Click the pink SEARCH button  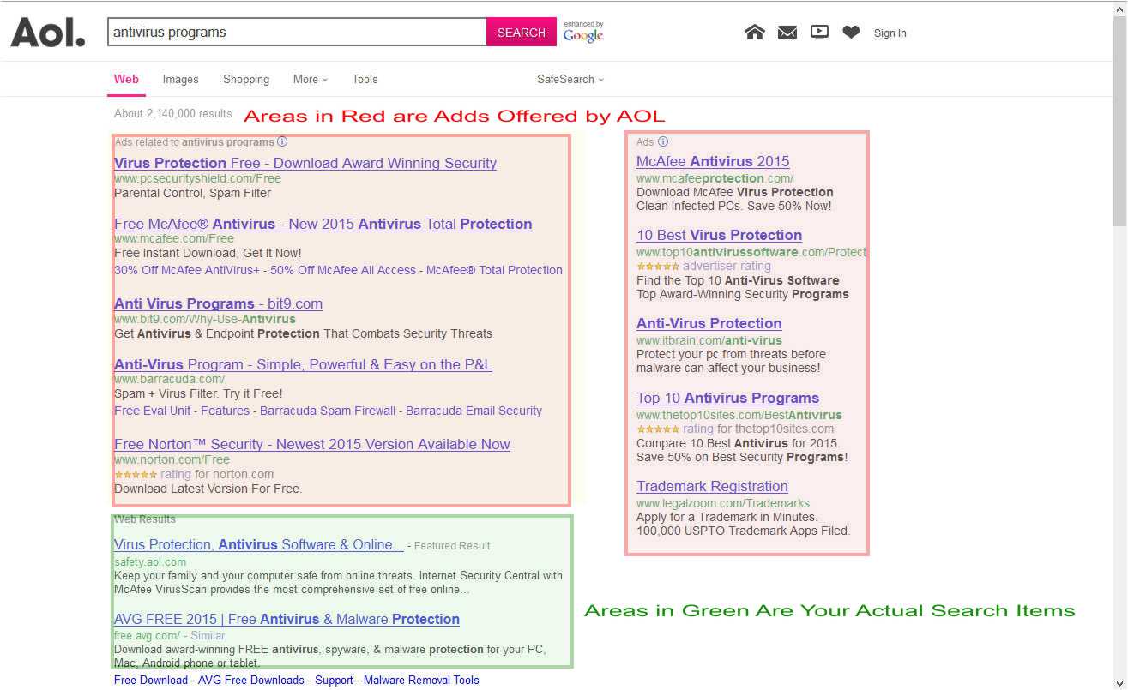pyautogui.click(x=521, y=33)
